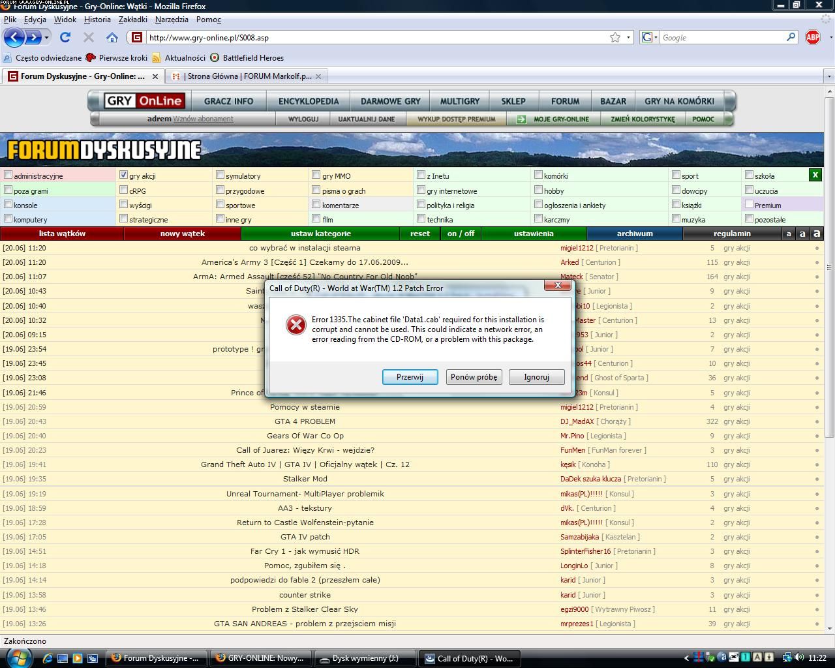The image size is (835, 668).
Task: Check the 'symulatory' category checkbox
Action: [220, 175]
